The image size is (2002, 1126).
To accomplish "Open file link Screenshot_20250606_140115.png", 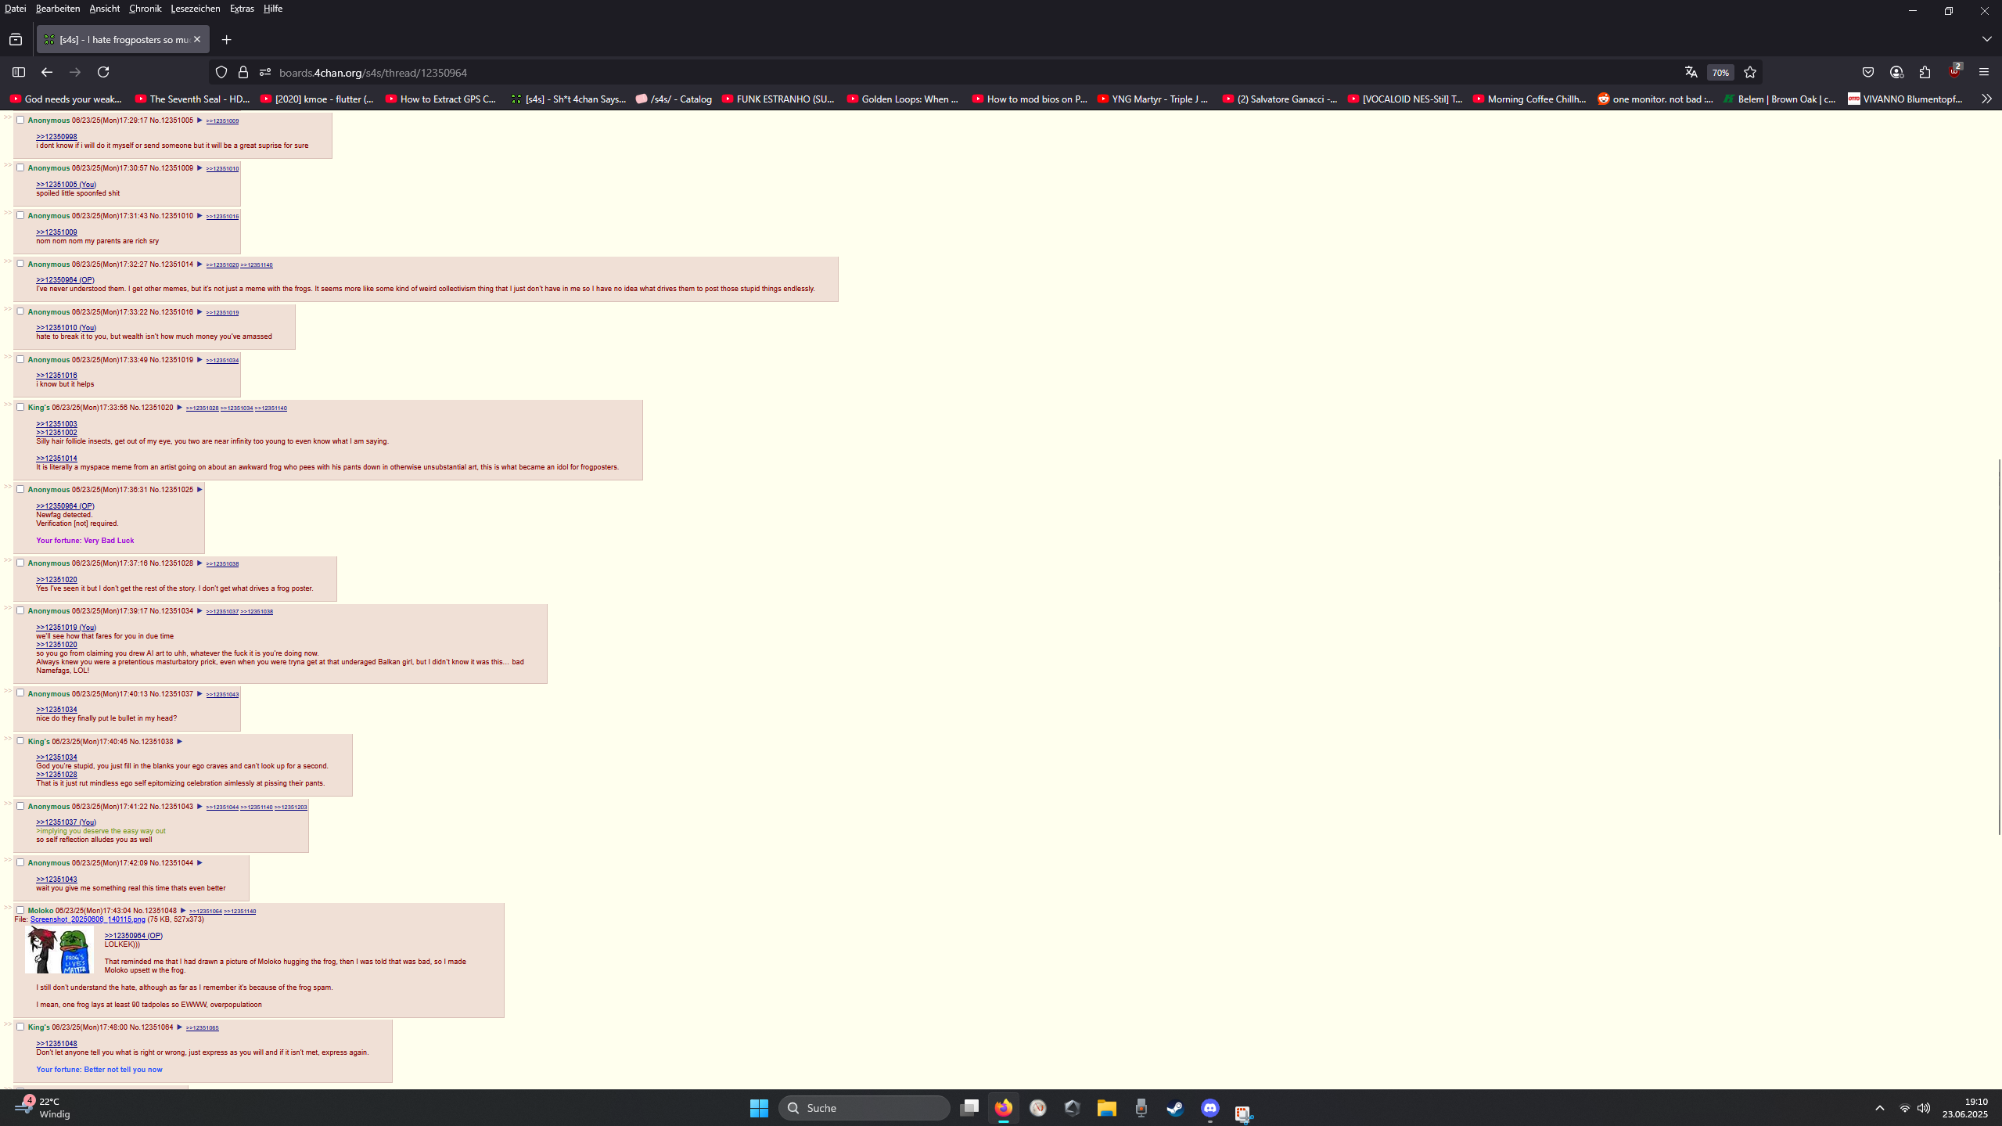I will tap(88, 919).
